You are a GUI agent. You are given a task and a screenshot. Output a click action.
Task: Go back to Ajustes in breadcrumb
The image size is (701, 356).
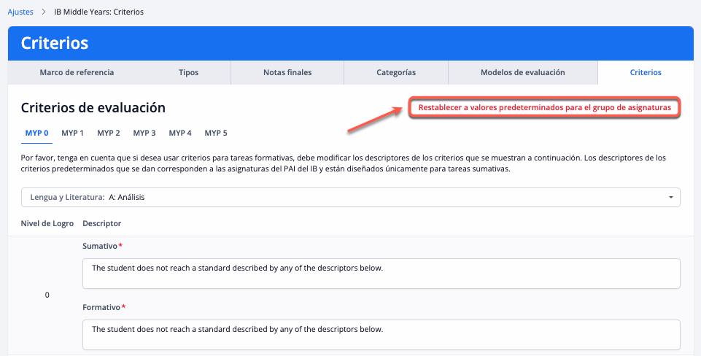point(20,12)
